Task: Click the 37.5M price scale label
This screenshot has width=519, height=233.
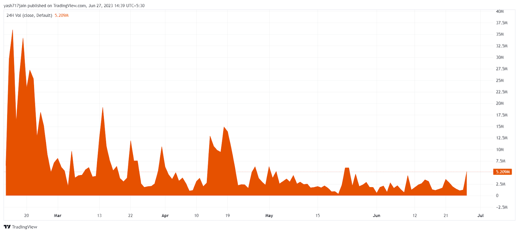Action: pos(501,23)
